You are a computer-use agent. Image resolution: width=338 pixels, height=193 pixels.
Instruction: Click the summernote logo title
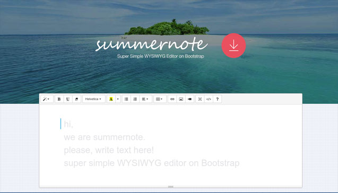tap(152, 43)
